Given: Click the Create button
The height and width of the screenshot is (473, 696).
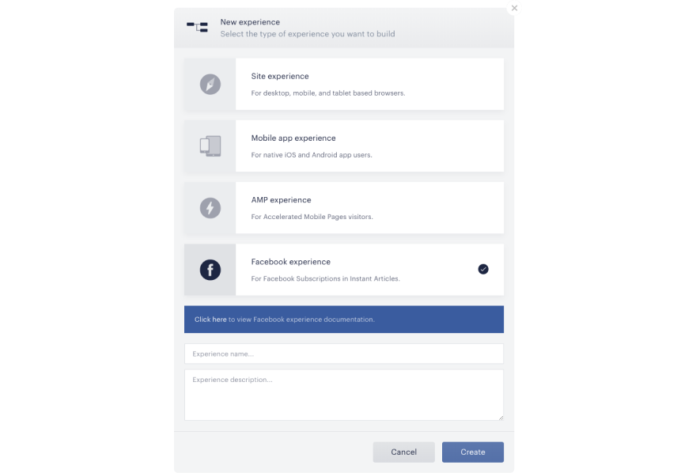Looking at the screenshot, I should pyautogui.click(x=473, y=452).
